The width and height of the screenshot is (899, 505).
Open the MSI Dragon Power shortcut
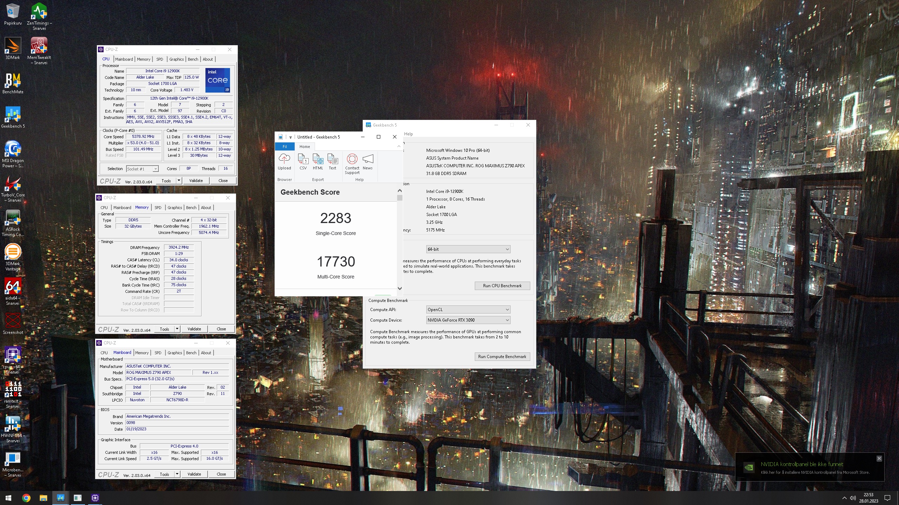13,154
